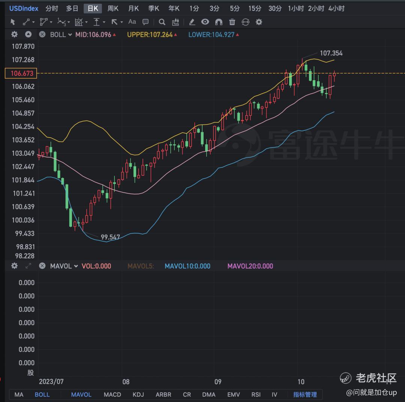Screen dimensions: 405x402
Task: Switch to 季K quarterly chart
Action: point(153,9)
